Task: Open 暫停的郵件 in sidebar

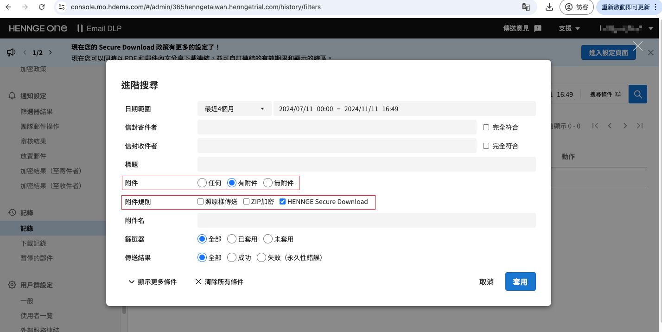Action: tap(37, 258)
